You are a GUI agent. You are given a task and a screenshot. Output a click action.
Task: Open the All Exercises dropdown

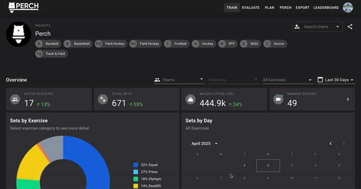coord(288,80)
